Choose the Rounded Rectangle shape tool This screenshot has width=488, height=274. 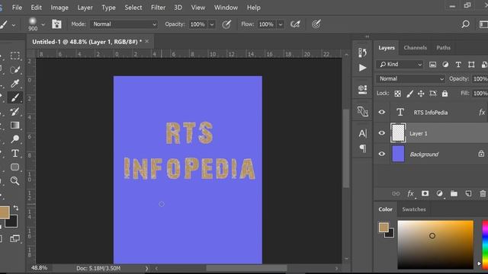point(14,167)
